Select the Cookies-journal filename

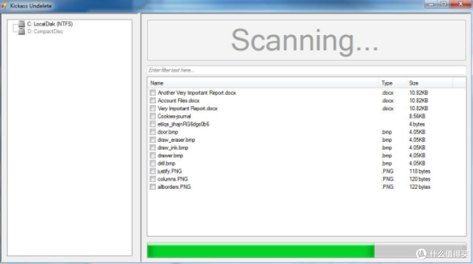(174, 116)
